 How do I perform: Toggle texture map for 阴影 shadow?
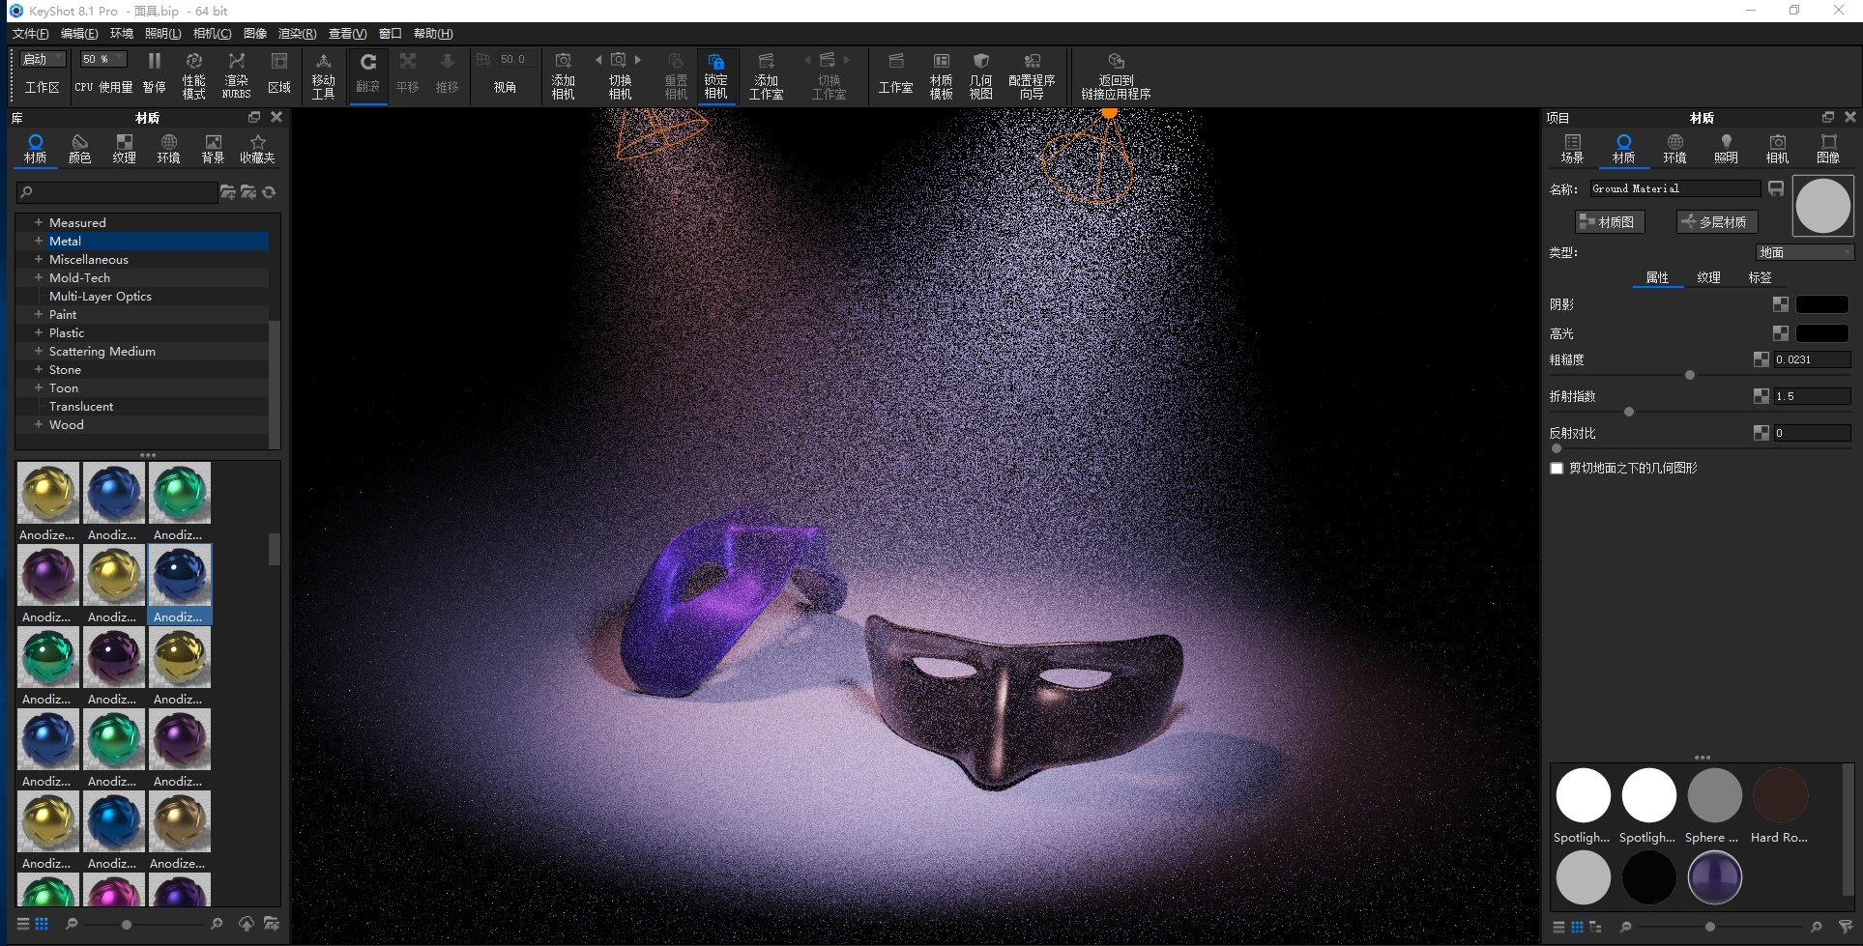click(1781, 305)
